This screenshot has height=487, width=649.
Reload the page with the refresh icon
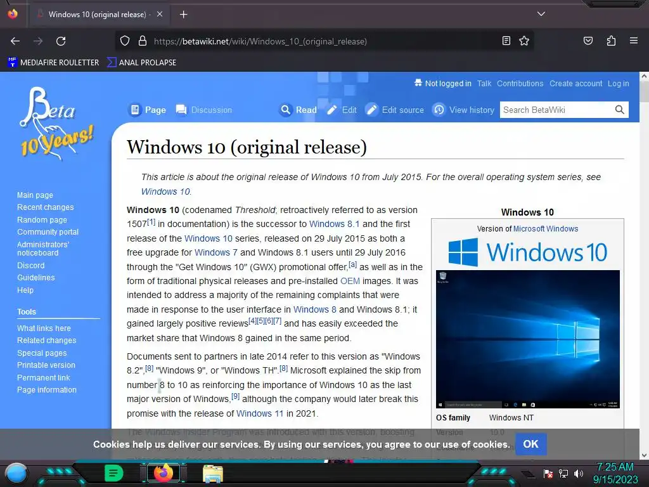pos(61,41)
